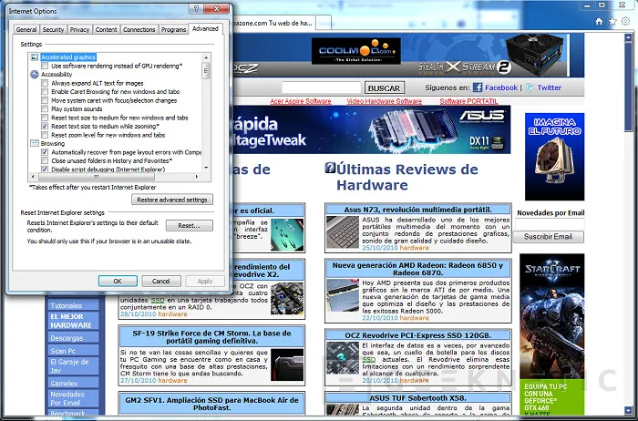638x421 pixels.
Task: Uncheck Disable script debugging (Internet Explorer)
Action: click(x=45, y=169)
